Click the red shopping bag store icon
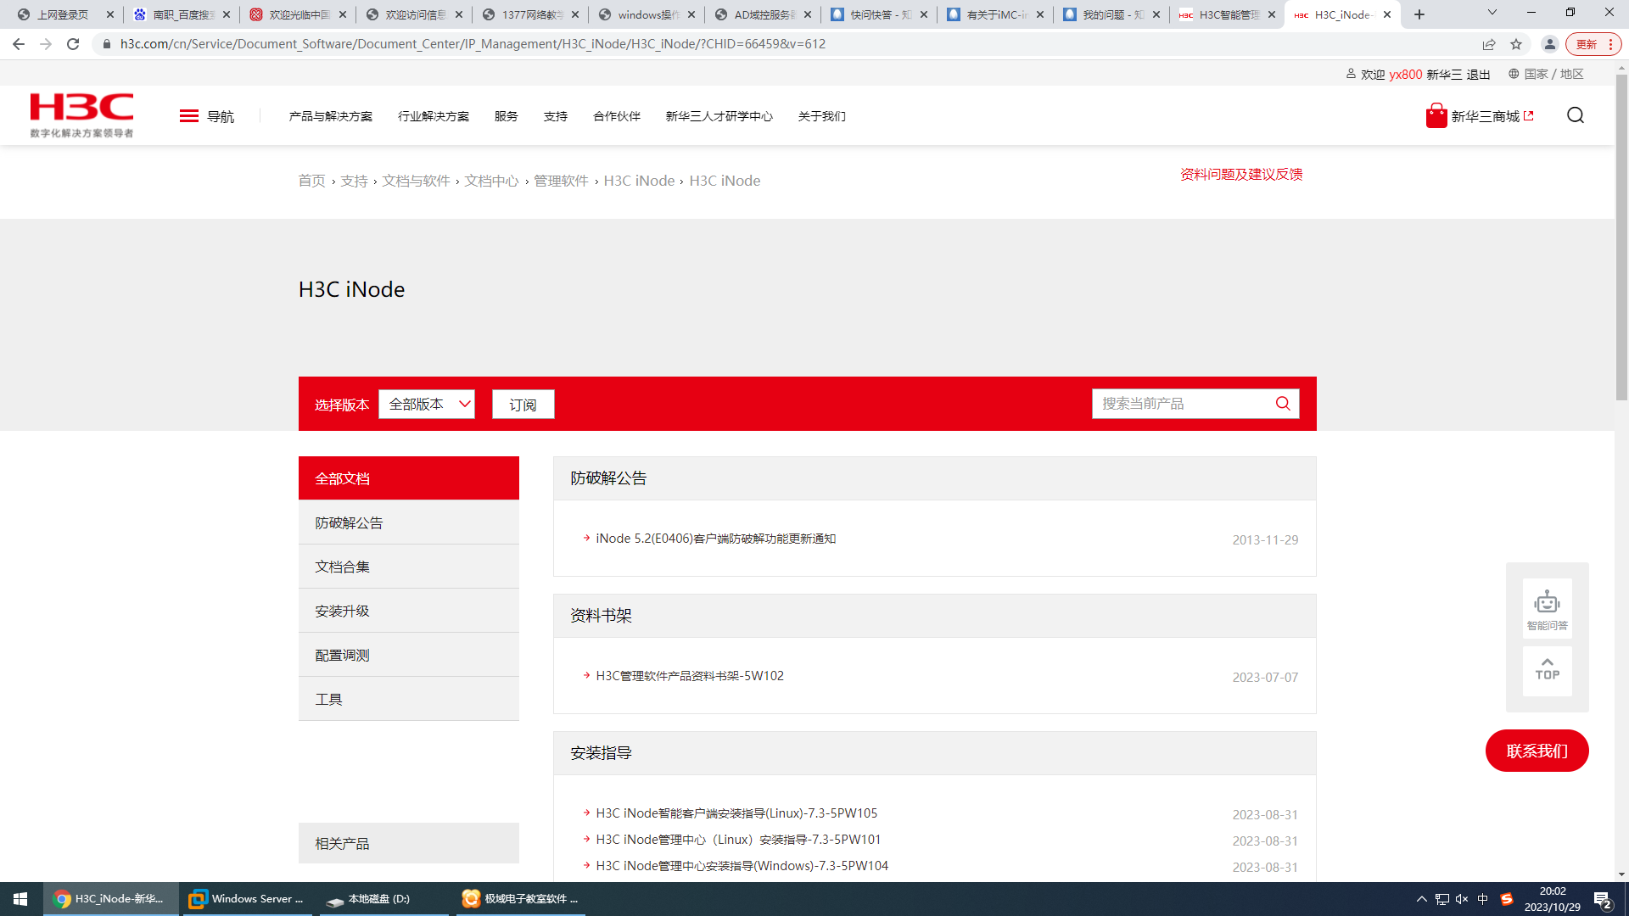 pos(1436,116)
